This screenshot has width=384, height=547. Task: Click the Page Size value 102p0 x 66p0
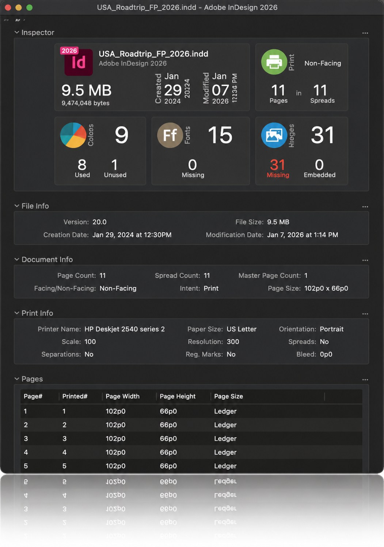pos(326,288)
